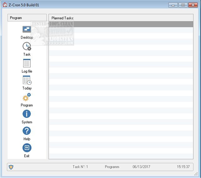Click 'Task N°: 1' in status bar
The height and width of the screenshot is (178, 201).
point(80,167)
